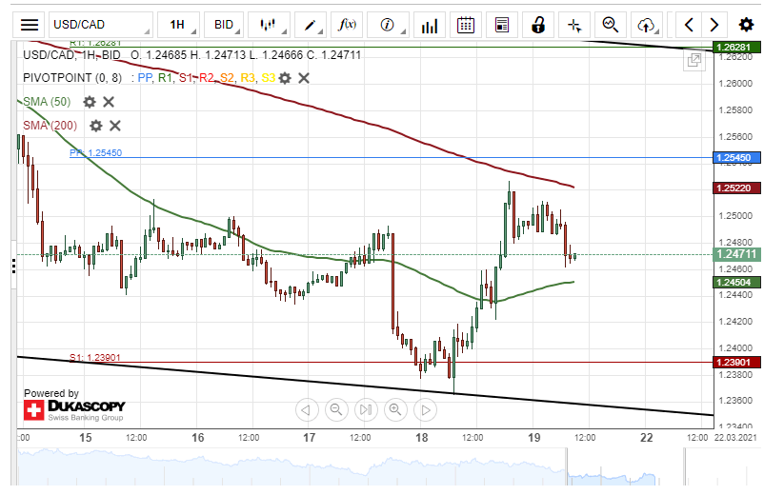The image size is (764, 495).
Task: Open SMA (50) settings gear
Action: coord(90,102)
